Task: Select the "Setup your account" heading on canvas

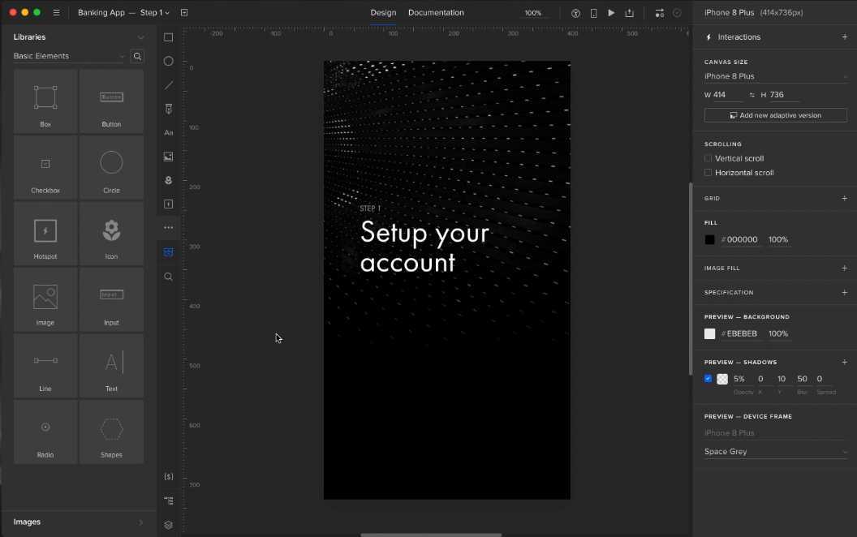Action: 424,247
